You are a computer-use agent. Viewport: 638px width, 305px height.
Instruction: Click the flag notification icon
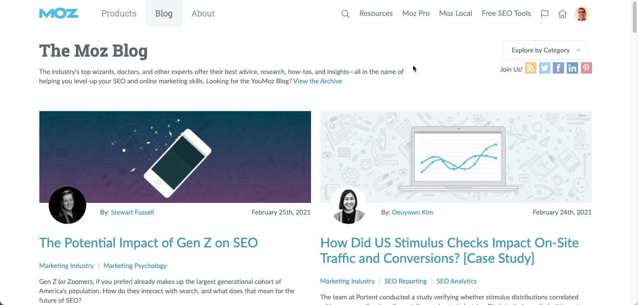point(544,14)
